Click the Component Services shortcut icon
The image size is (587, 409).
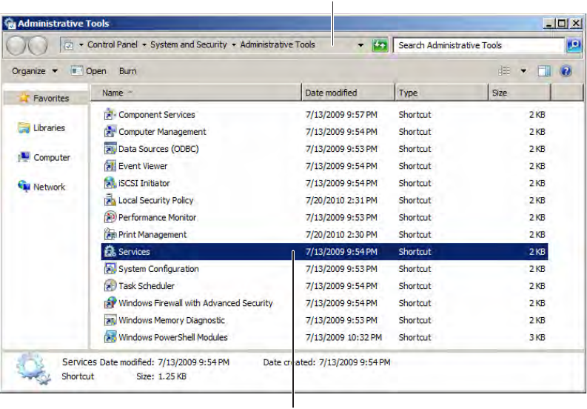[x=110, y=114]
